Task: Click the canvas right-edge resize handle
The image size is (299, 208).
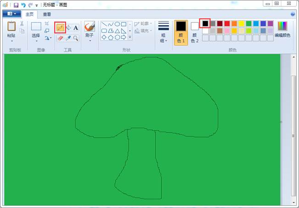Action: point(281,122)
